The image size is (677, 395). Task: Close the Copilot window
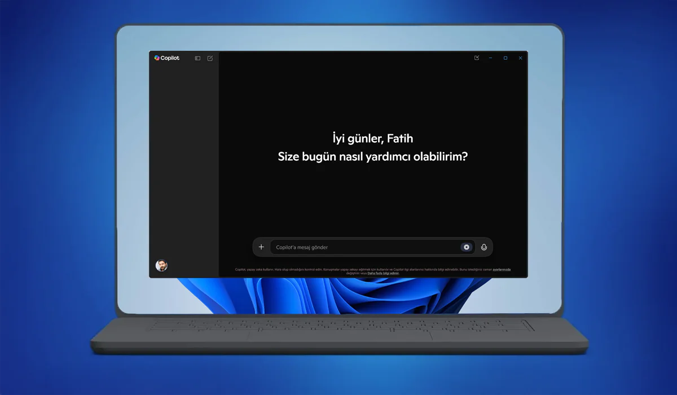[x=520, y=58]
